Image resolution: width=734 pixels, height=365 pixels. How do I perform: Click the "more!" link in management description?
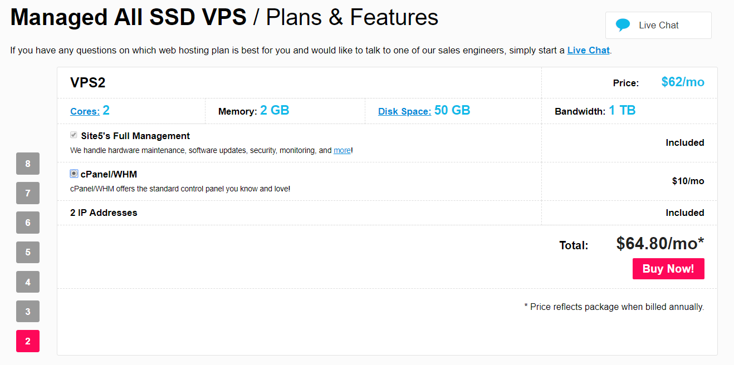point(342,150)
